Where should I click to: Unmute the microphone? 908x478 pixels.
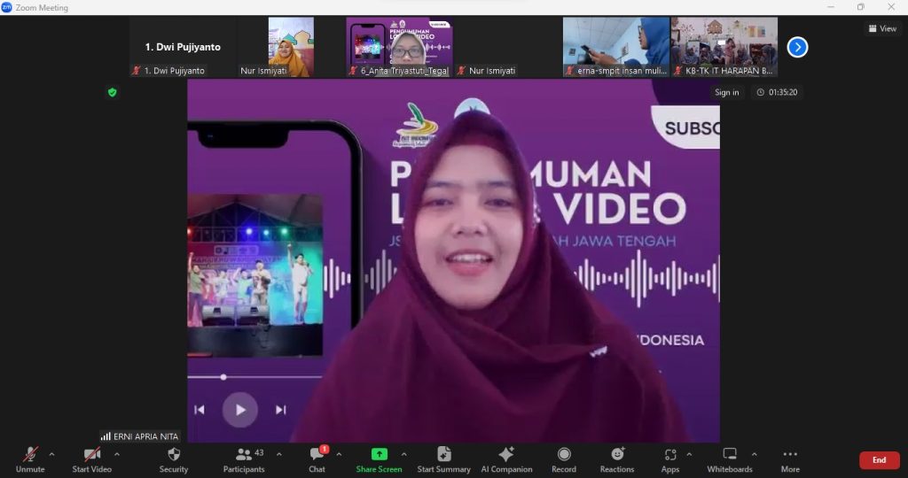pyautogui.click(x=30, y=455)
